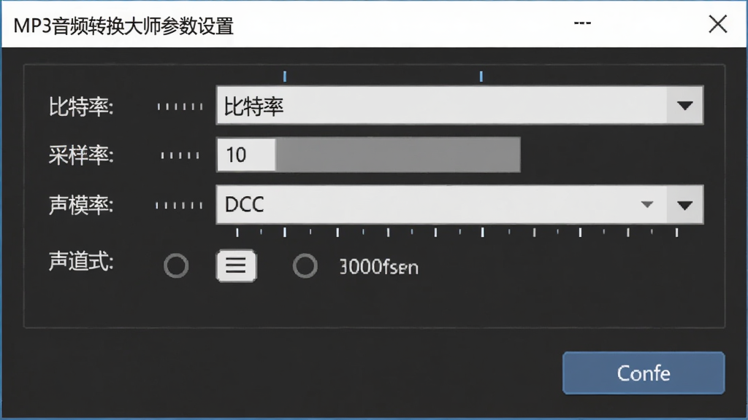Image resolution: width=748 pixels, height=420 pixels.
Task: Click the gray 采样率 slider bar
Action: [x=398, y=155]
